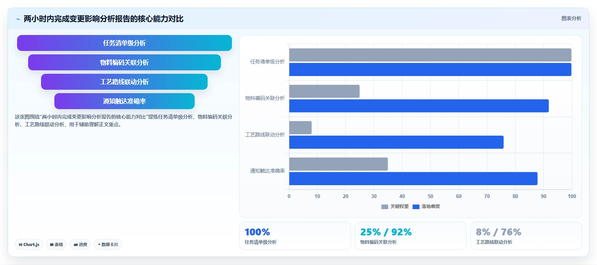The height and width of the screenshot is (265, 597).
Task: Click y-axis label 通知触达准确率
Action: pyautogui.click(x=267, y=171)
